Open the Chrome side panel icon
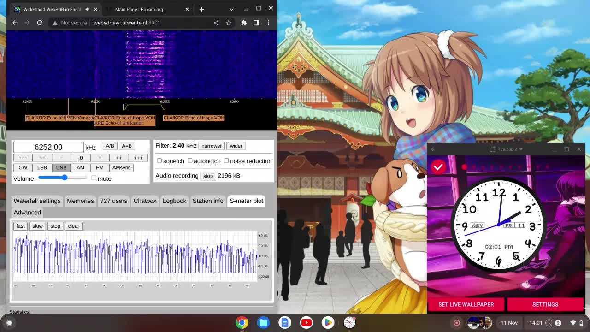 click(256, 23)
